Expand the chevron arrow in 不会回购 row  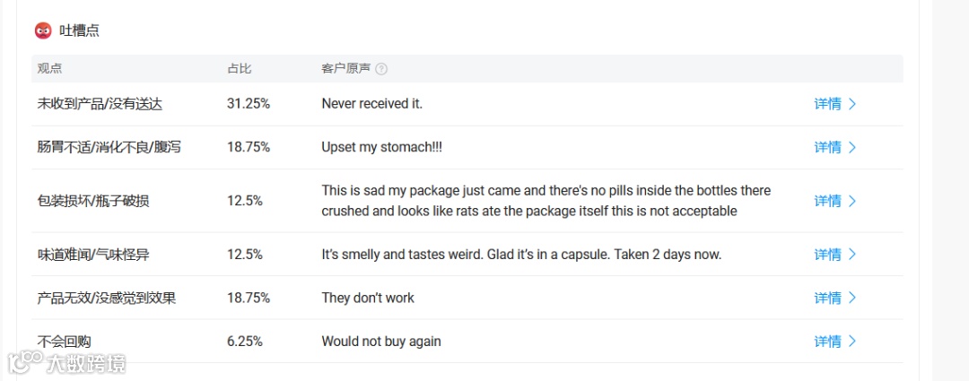[x=852, y=342]
